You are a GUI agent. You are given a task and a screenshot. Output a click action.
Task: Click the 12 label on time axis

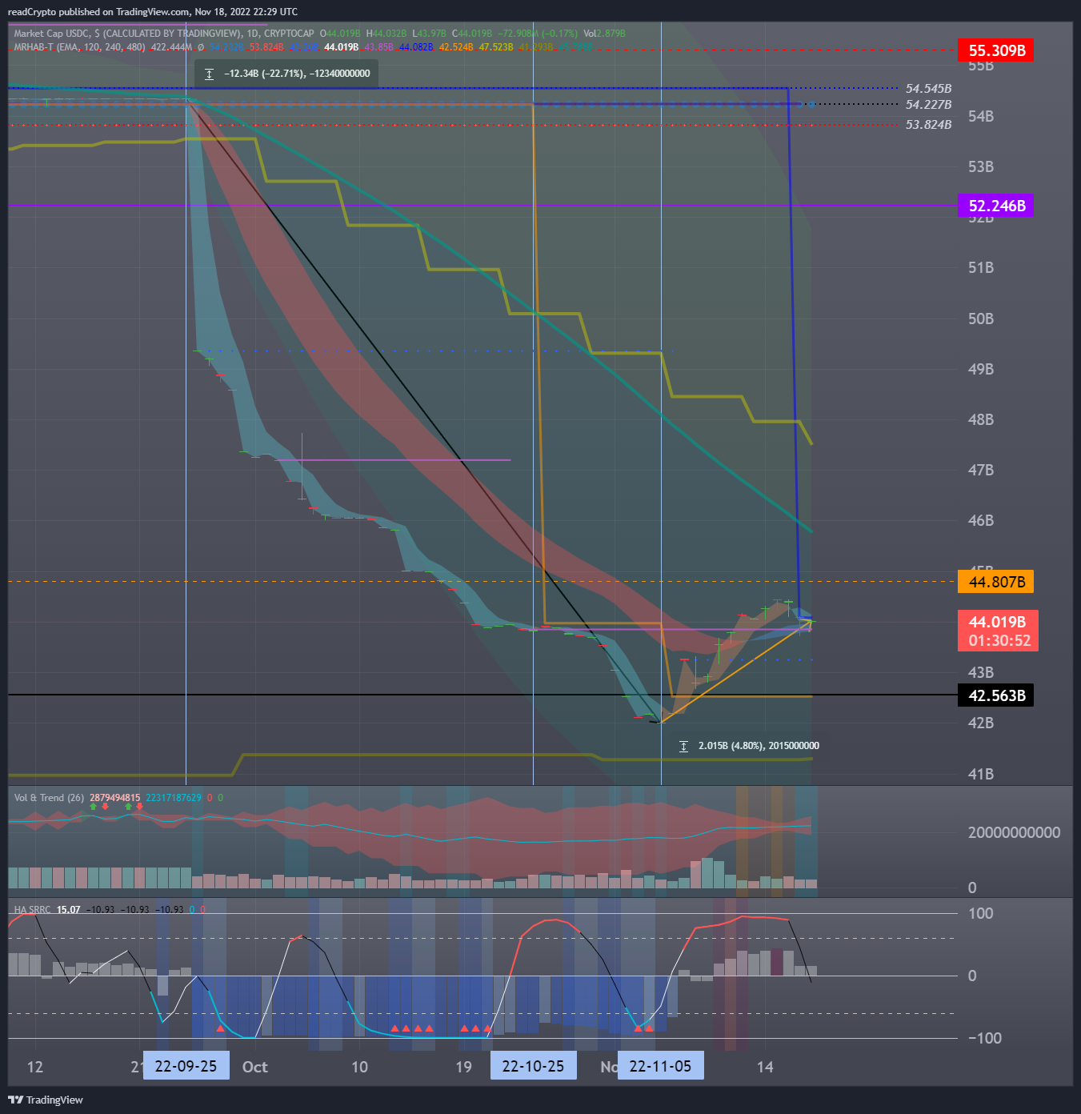tap(35, 1067)
